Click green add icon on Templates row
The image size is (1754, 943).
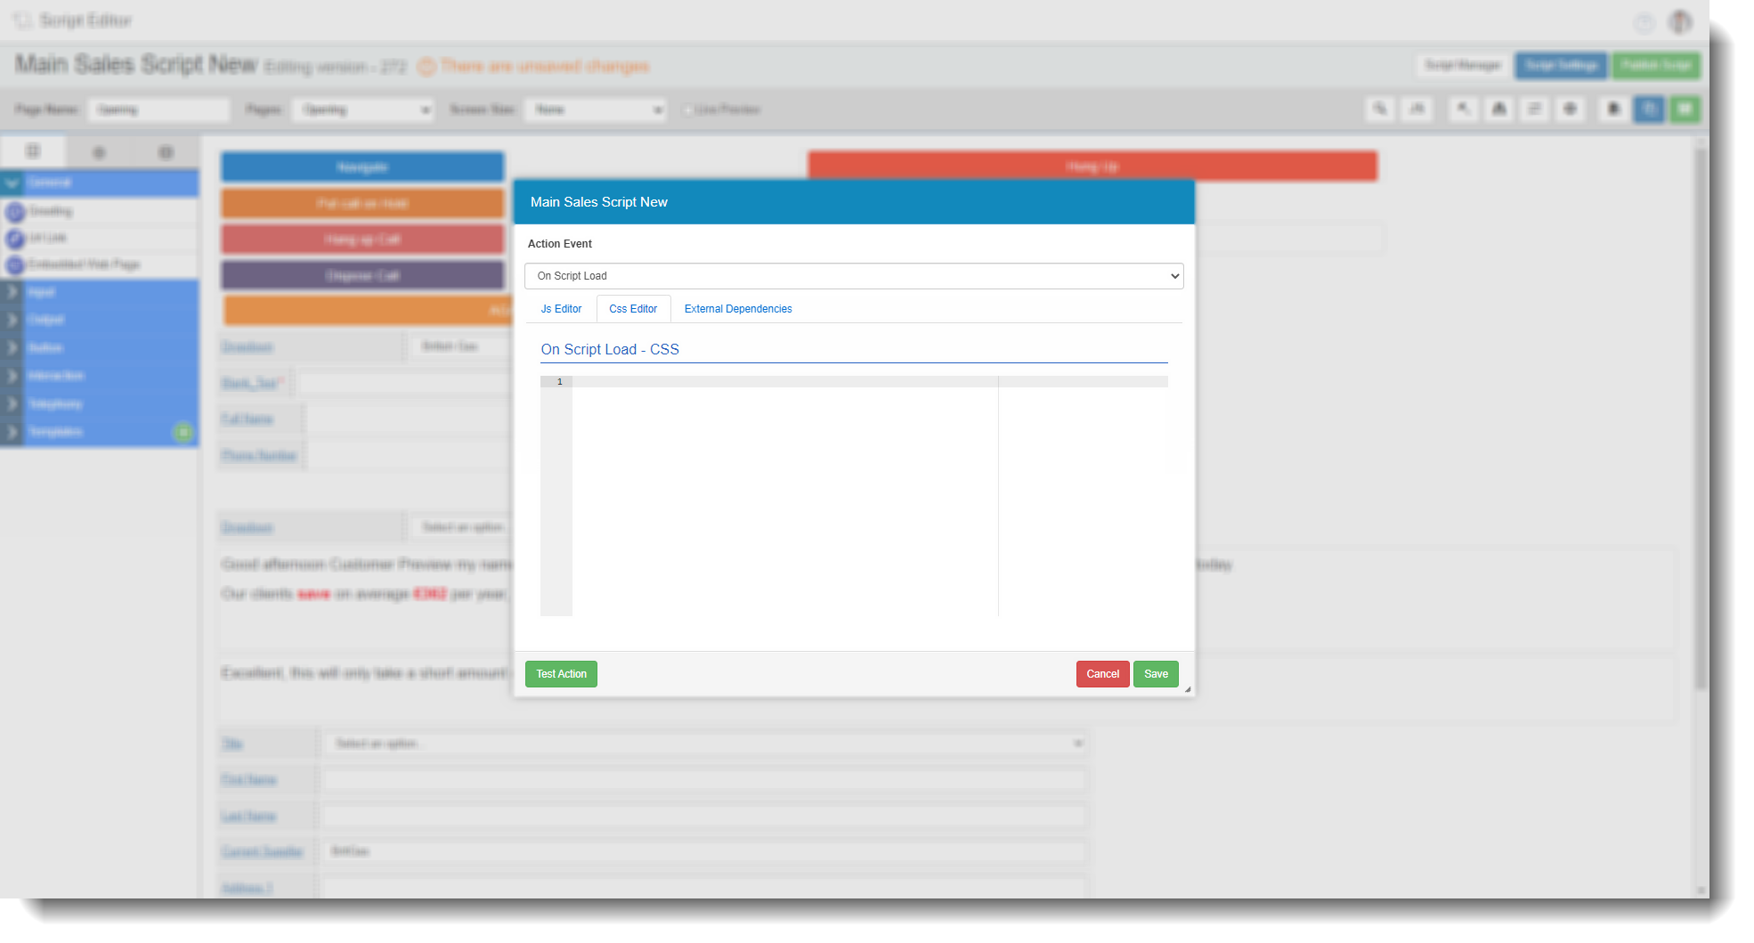[x=183, y=432]
